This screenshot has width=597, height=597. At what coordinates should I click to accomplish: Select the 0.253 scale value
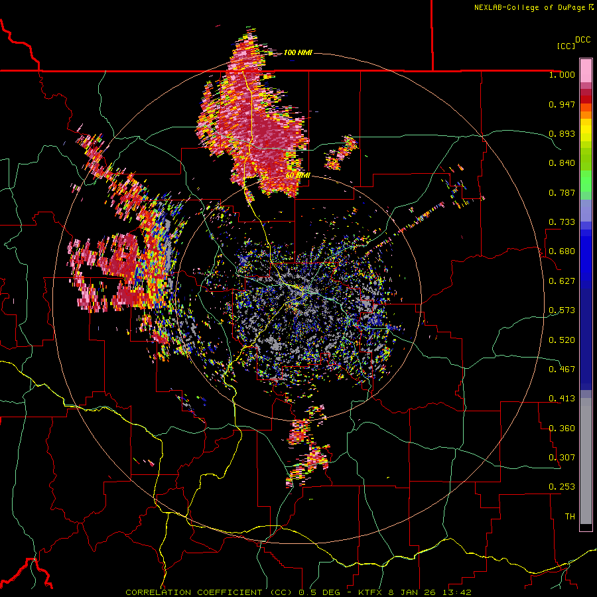click(562, 487)
